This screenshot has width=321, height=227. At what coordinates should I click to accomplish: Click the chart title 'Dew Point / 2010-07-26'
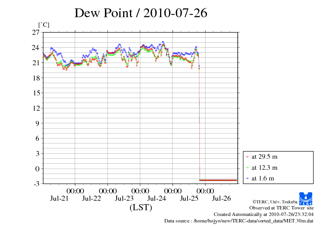(141, 13)
